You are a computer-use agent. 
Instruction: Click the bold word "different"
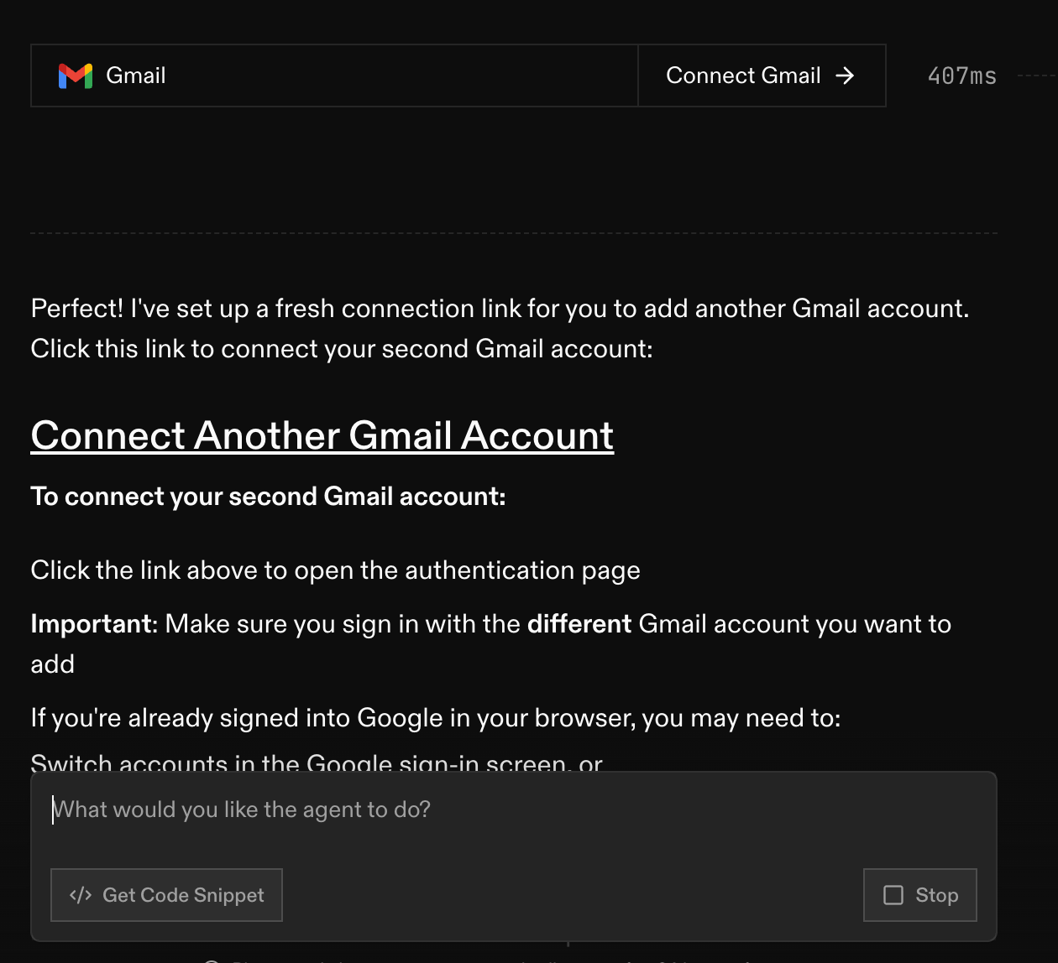[579, 624]
